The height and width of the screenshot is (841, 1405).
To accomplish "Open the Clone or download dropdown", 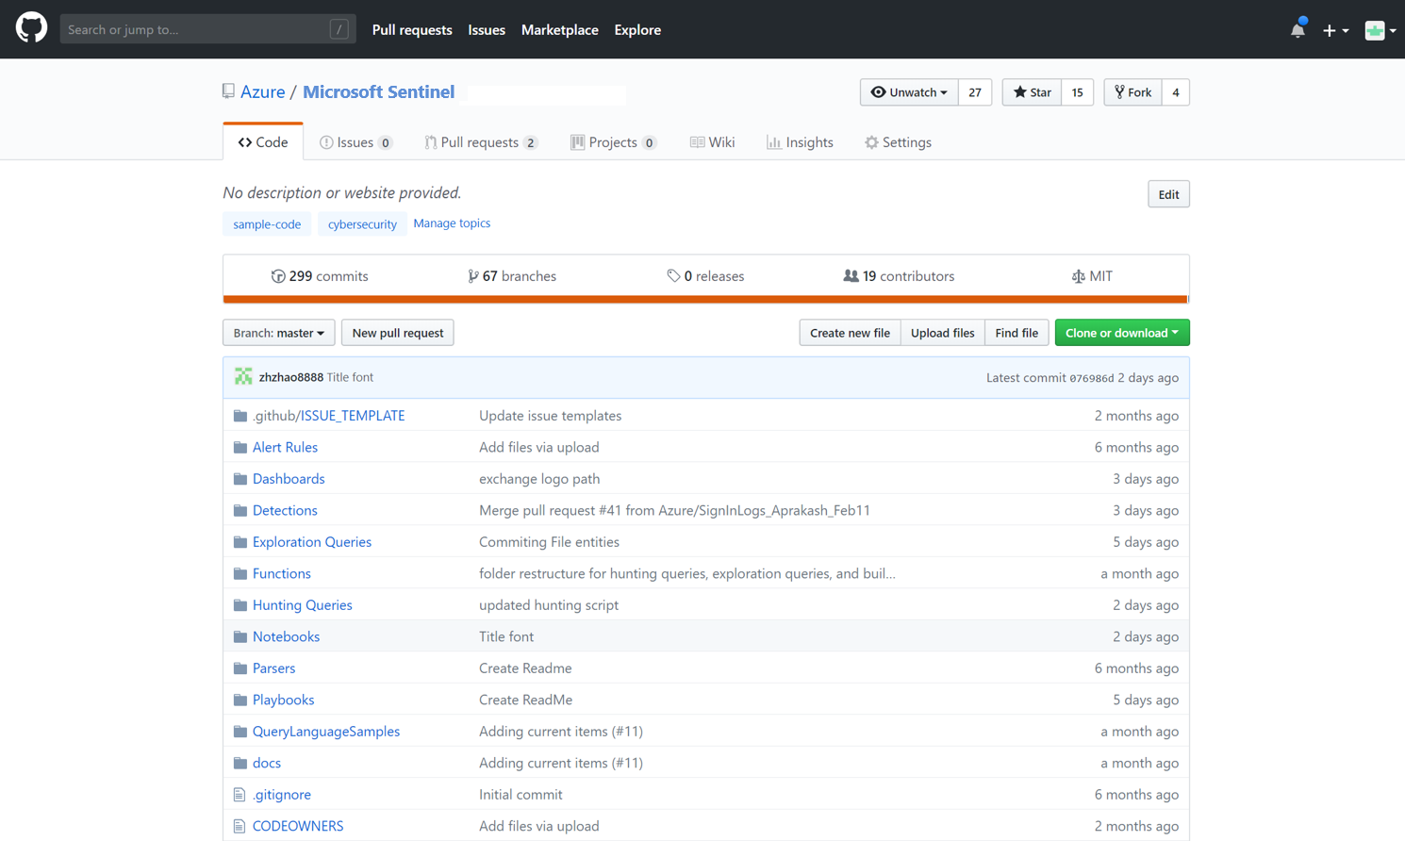I will click(x=1122, y=333).
